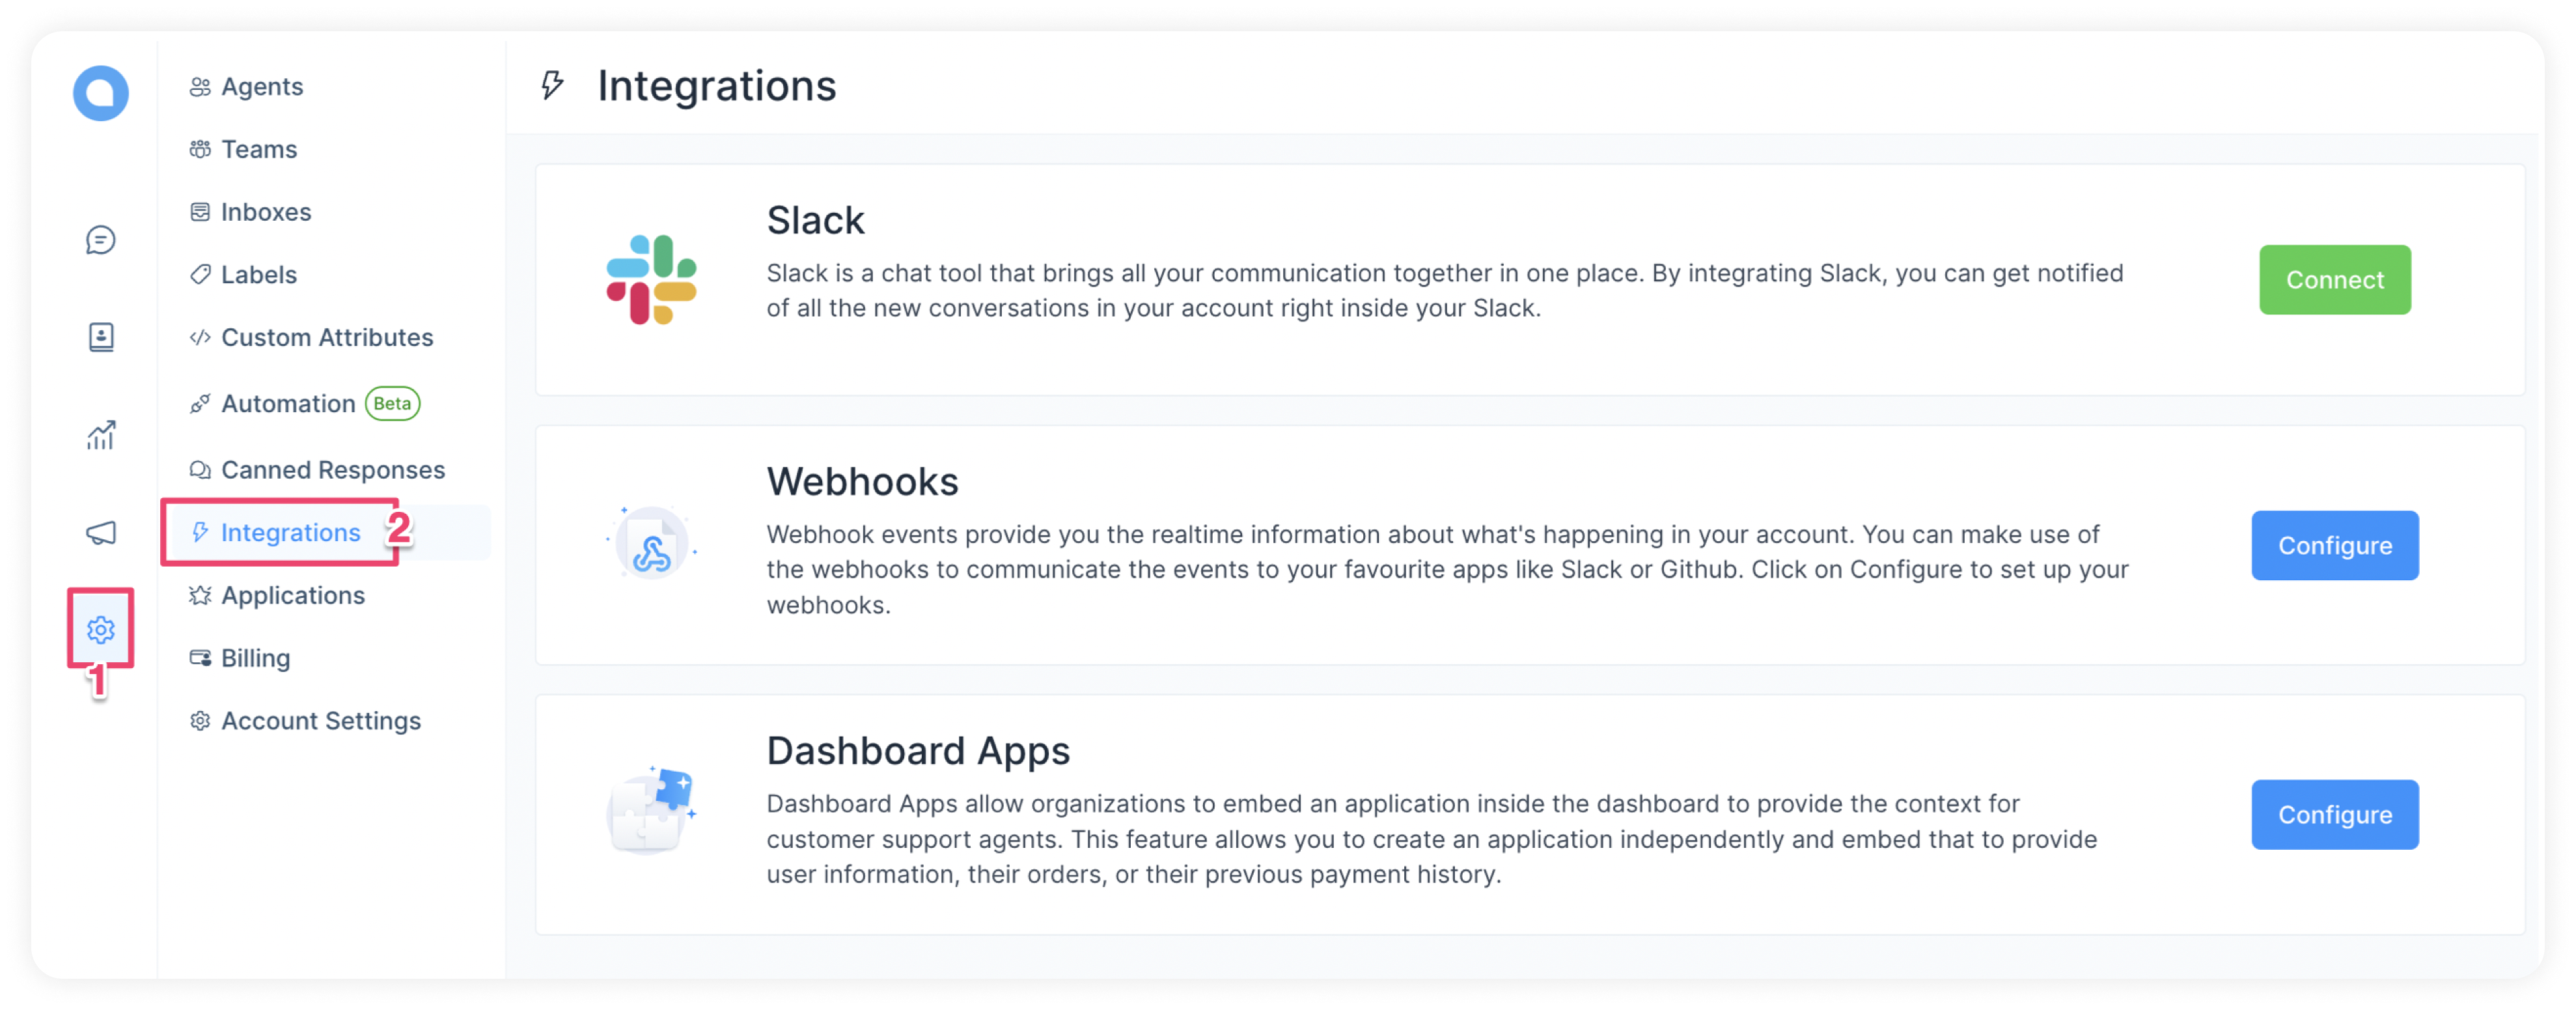Connect Slack integration
This screenshot has height=1010, width=2576.
pos(2338,279)
